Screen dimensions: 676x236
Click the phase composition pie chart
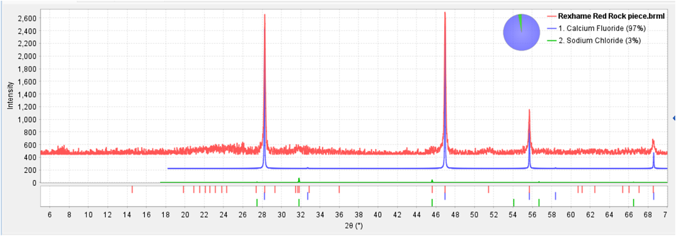tap(521, 32)
